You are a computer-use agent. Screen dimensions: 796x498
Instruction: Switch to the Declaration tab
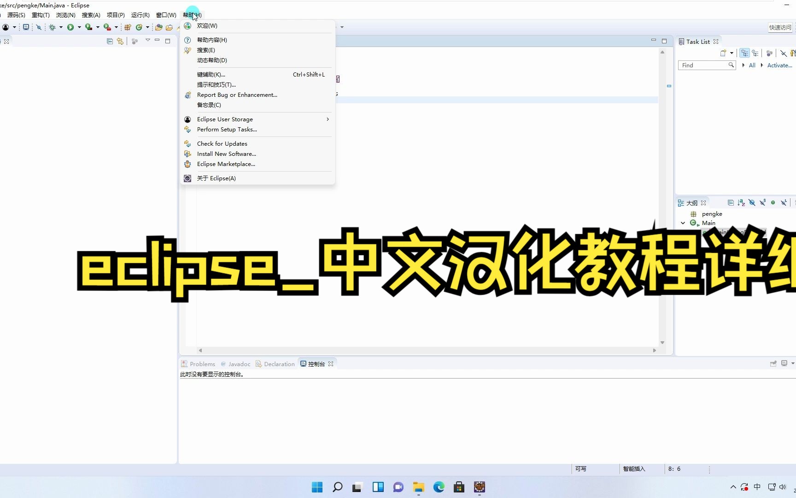pyautogui.click(x=275, y=364)
